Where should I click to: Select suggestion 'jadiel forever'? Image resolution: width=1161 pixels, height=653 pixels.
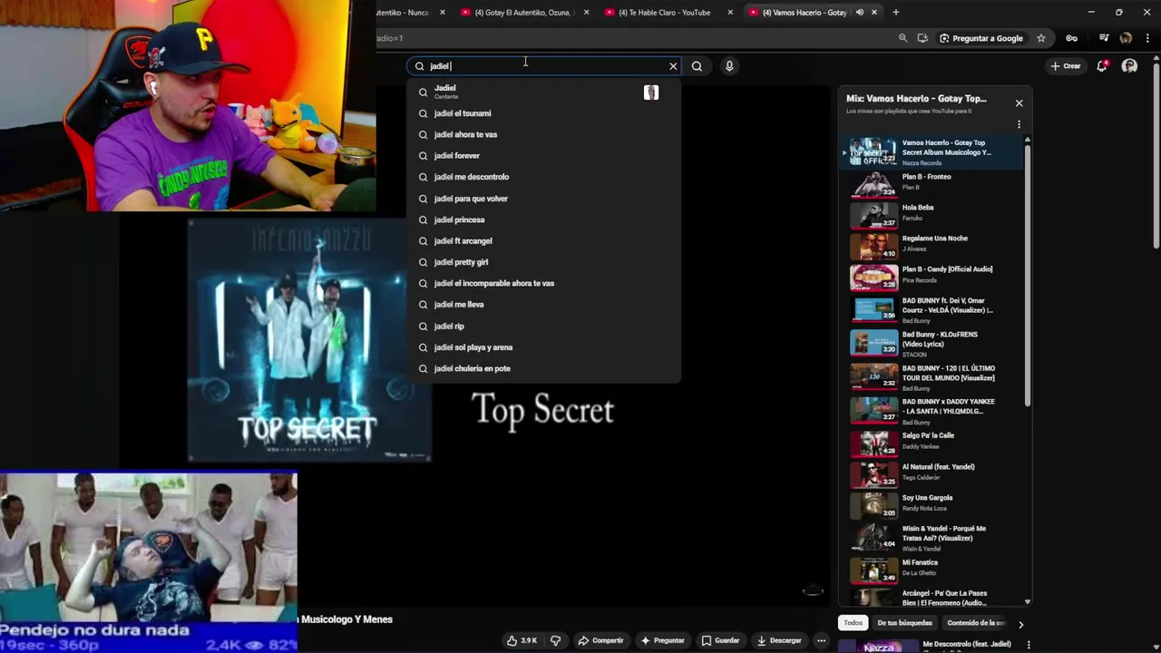544,156
